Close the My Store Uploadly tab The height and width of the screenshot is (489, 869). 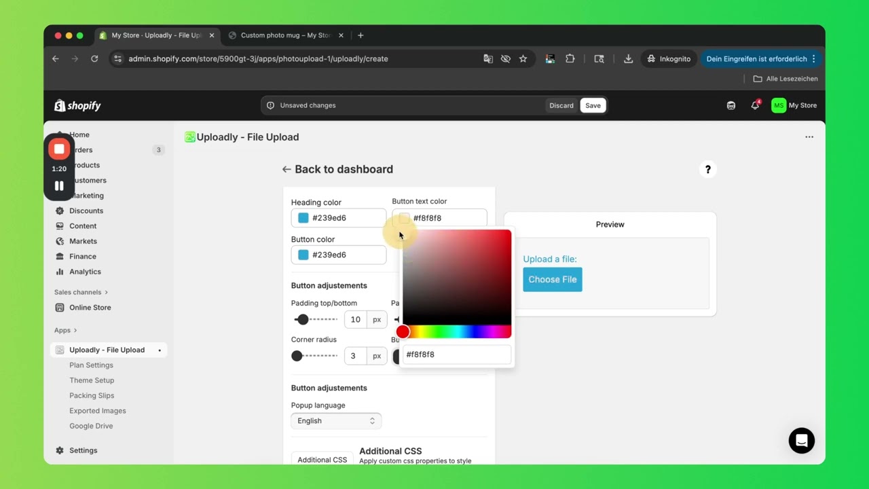point(212,35)
